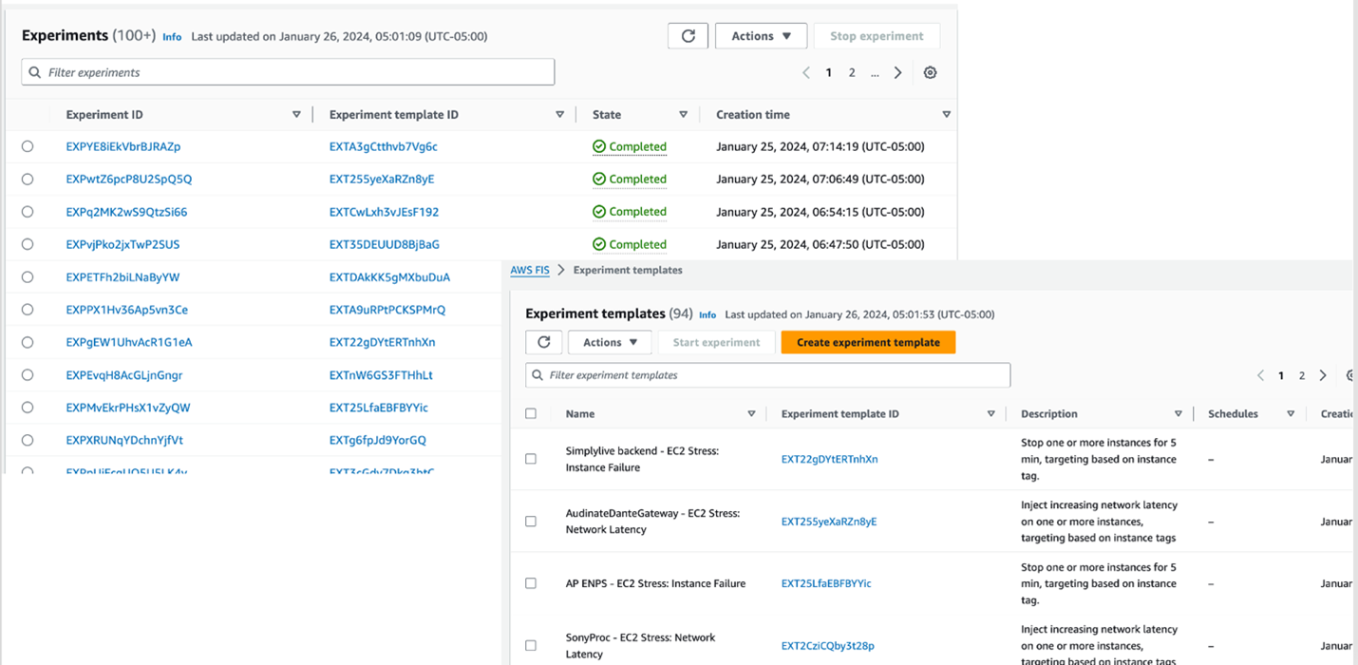Click the magnifier icon in filter experiments box
Image resolution: width=1358 pixels, height=665 pixels.
point(34,71)
